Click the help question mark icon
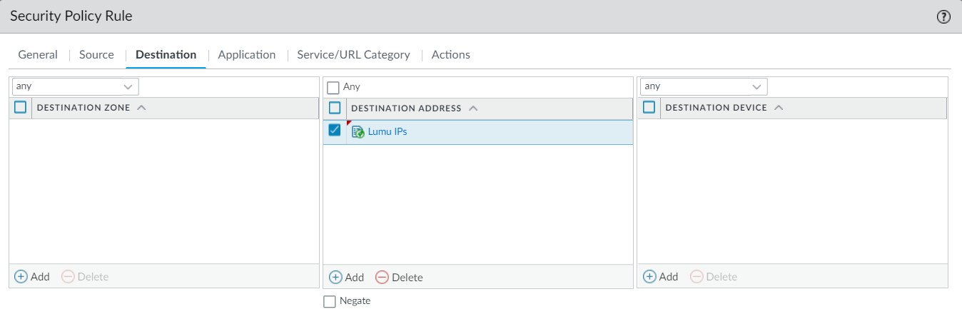 pyautogui.click(x=943, y=16)
